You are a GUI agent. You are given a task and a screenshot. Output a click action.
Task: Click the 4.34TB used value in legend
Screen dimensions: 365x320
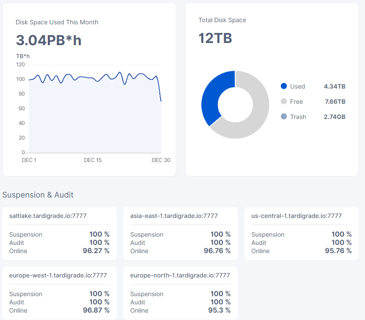(x=335, y=86)
